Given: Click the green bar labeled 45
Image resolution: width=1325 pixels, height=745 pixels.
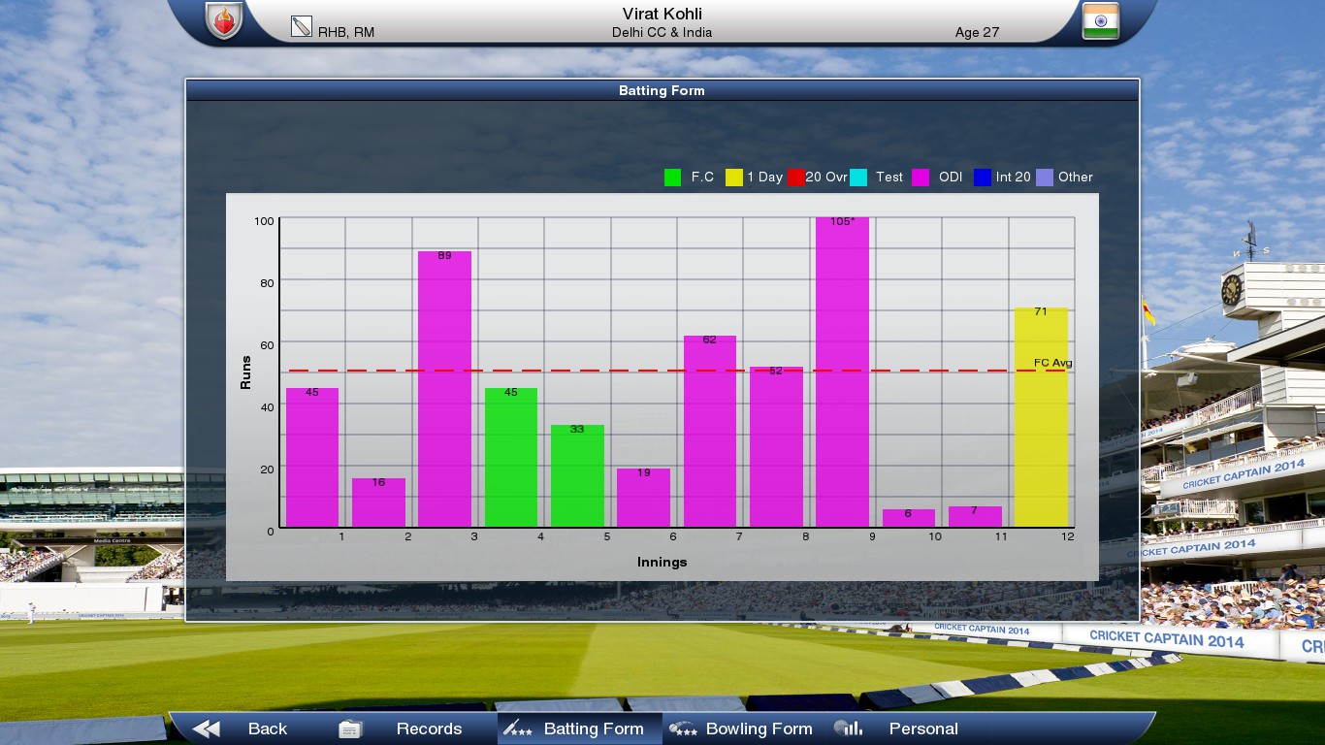Looking at the screenshot, I should click(x=511, y=458).
